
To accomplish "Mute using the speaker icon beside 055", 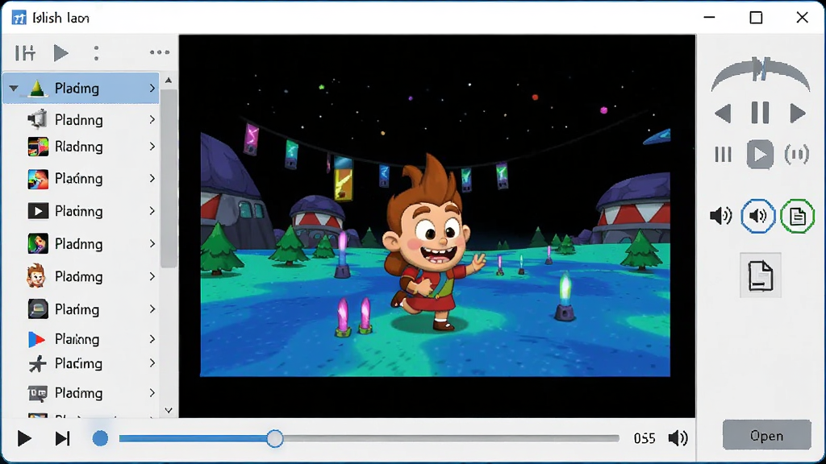I will pyautogui.click(x=678, y=438).
